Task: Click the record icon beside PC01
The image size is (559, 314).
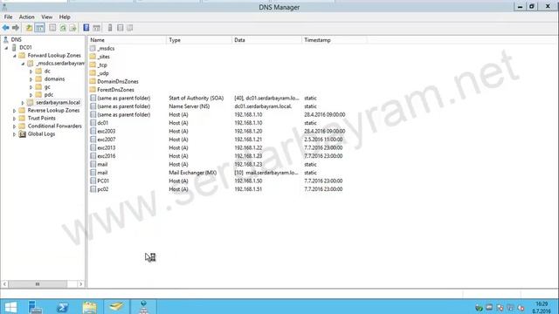Action: 93,181
